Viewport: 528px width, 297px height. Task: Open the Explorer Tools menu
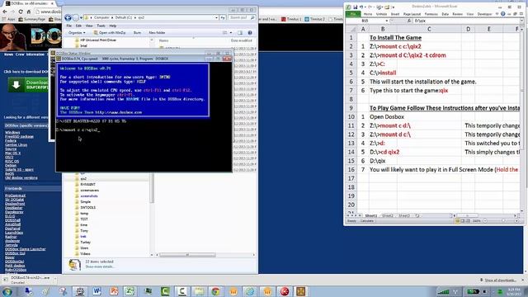point(101,26)
